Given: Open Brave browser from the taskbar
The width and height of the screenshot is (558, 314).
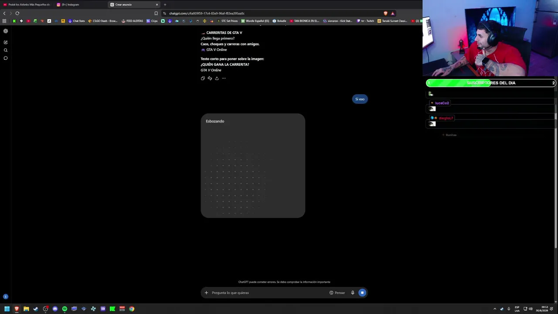Looking at the screenshot, I should 17,309.
